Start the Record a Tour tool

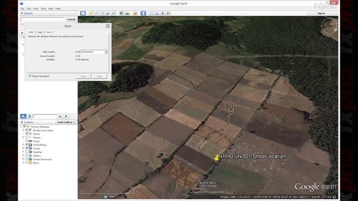[x=114, y=13]
